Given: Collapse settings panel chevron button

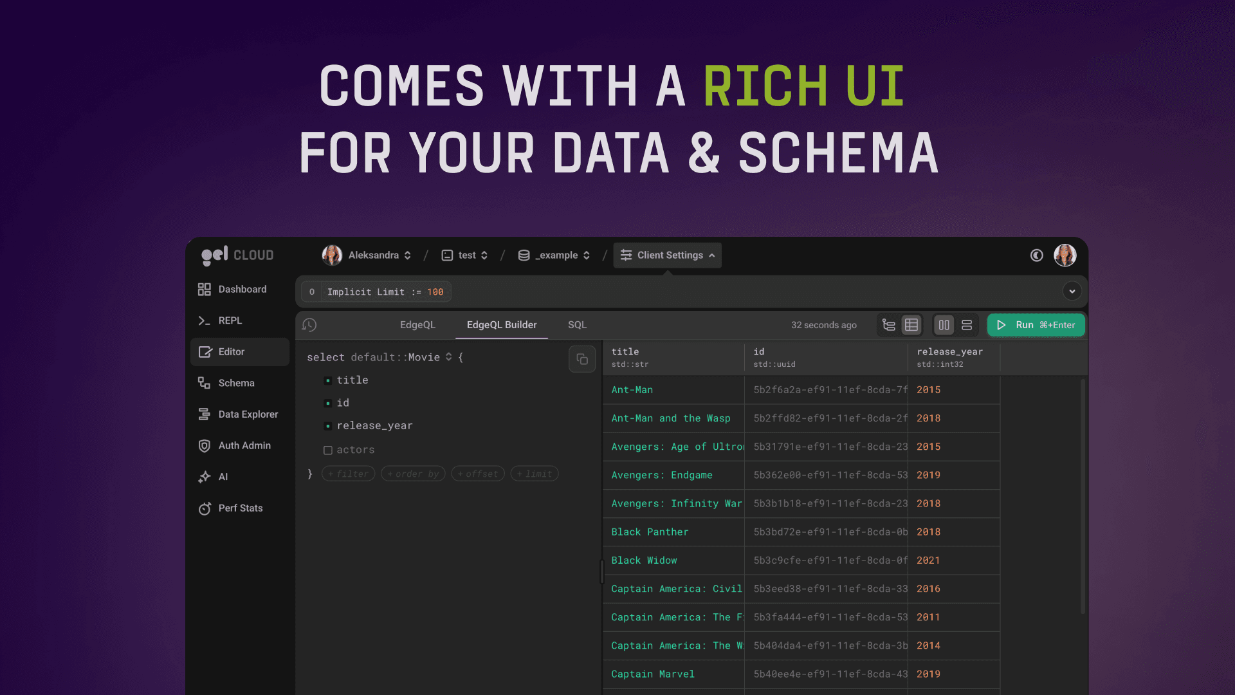Looking at the screenshot, I should point(1072,292).
